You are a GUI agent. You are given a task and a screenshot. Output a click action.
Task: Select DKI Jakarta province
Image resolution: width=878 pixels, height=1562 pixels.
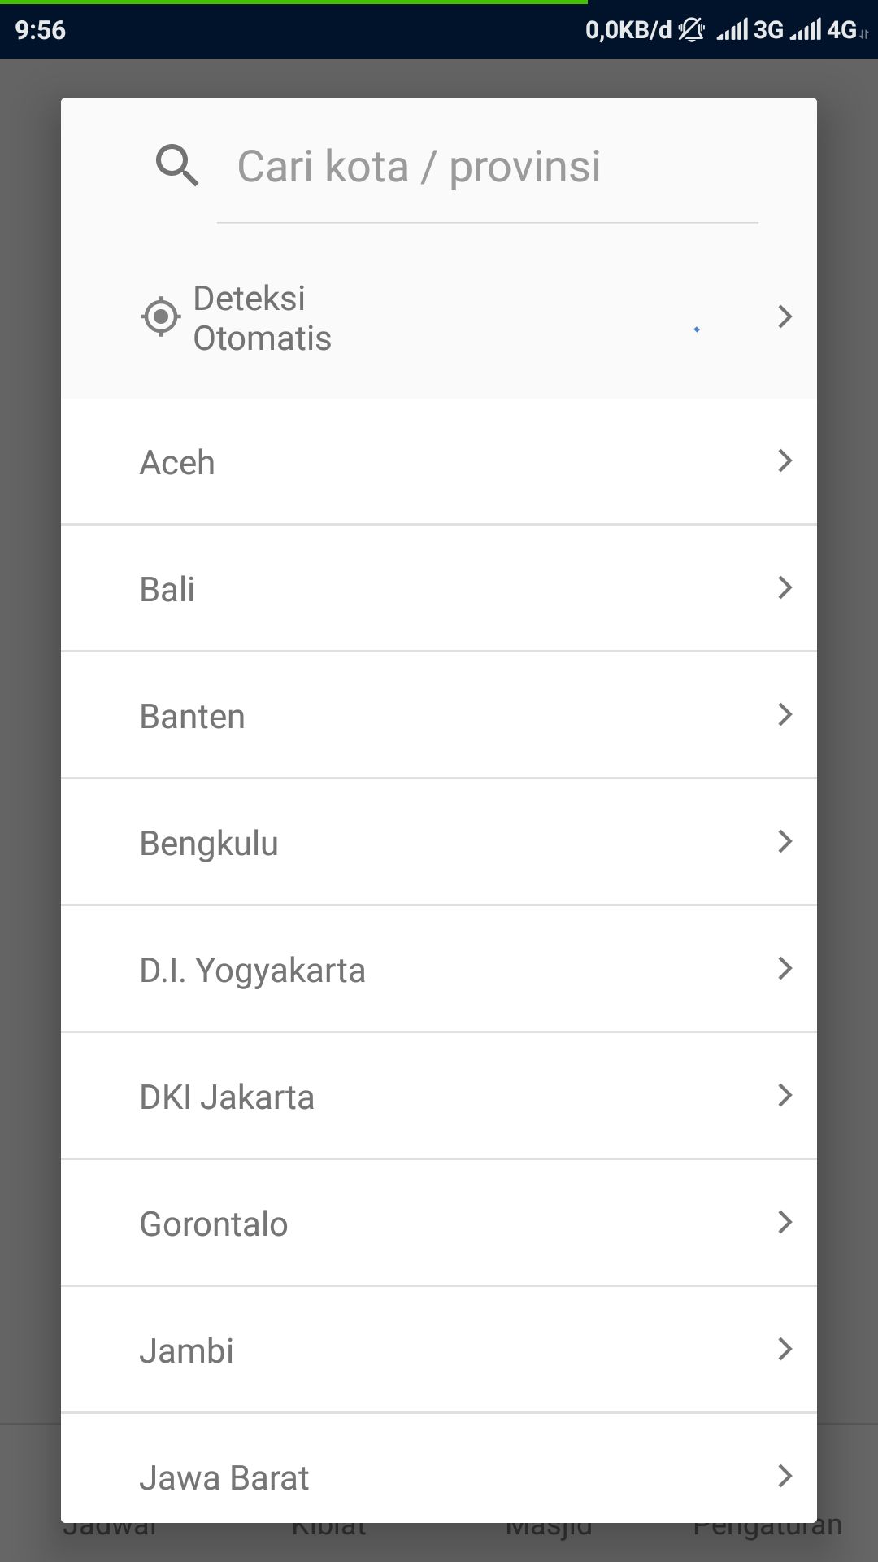click(227, 1097)
